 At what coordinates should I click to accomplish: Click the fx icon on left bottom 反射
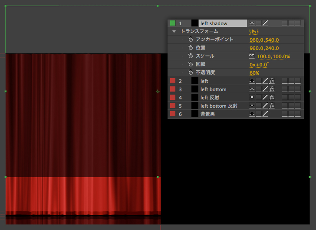tap(272, 106)
